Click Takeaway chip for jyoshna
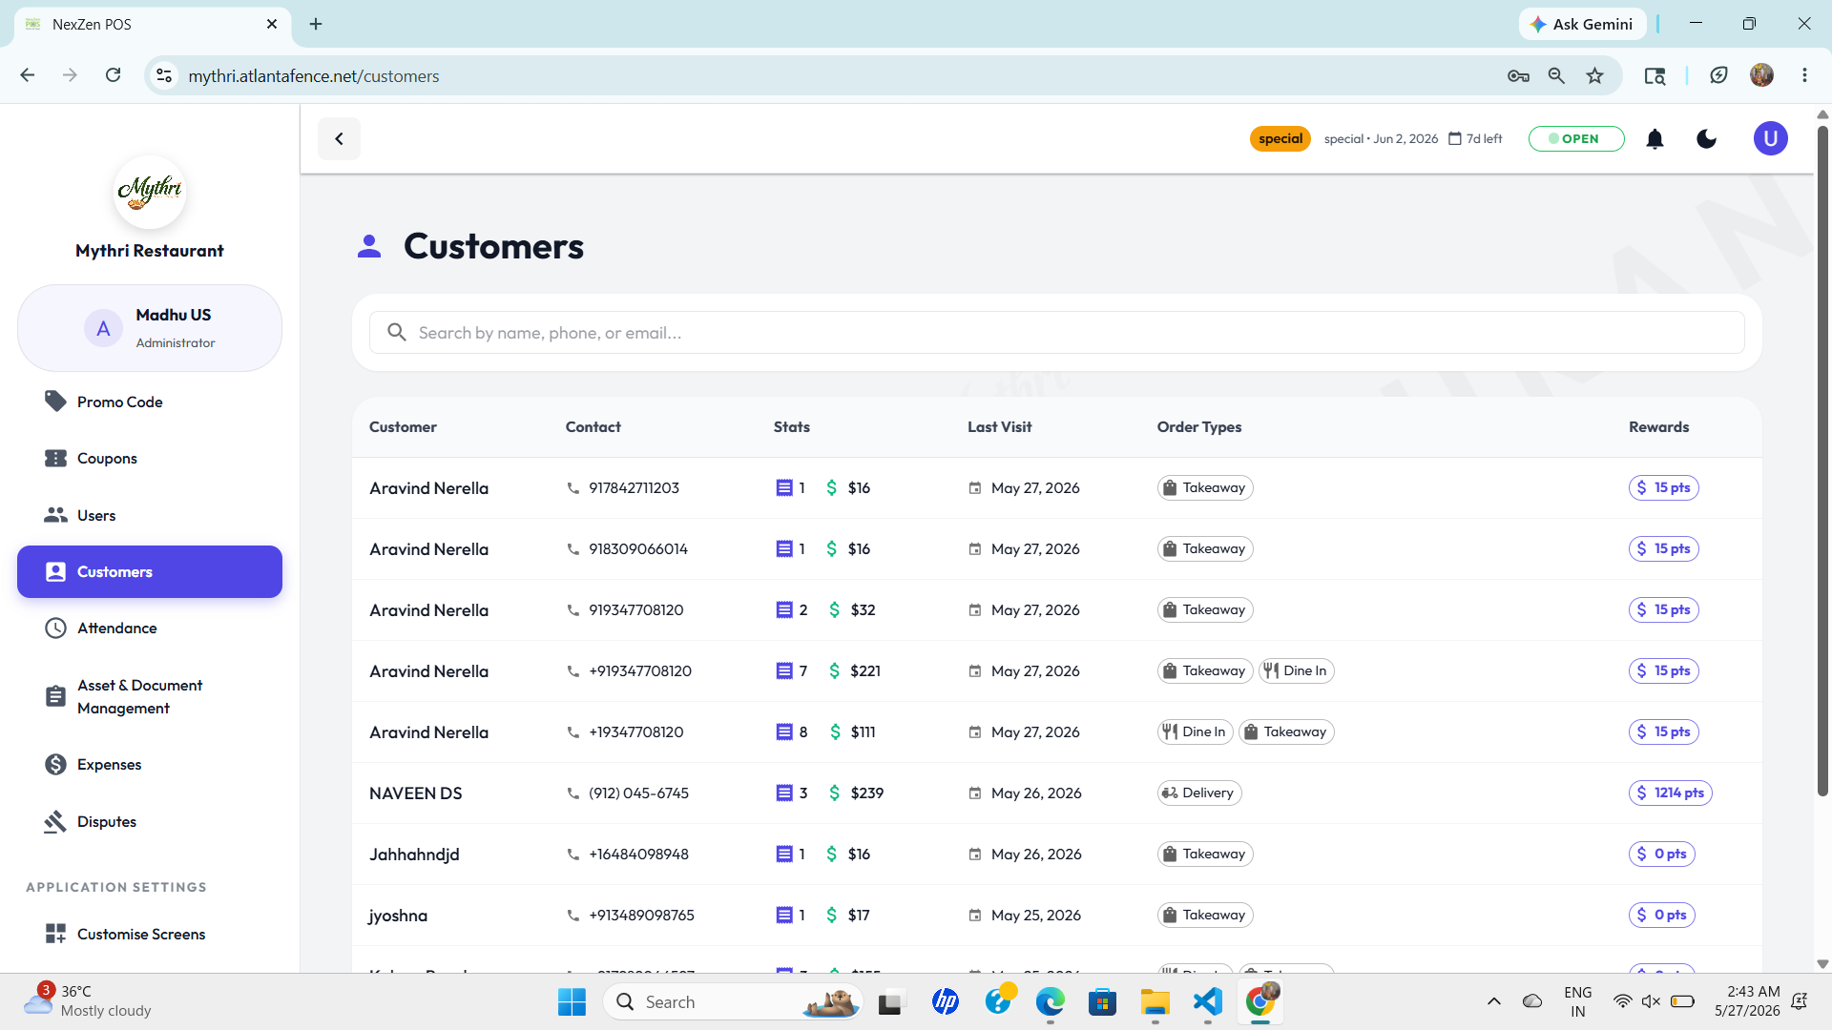Image resolution: width=1832 pixels, height=1030 pixels. (1205, 916)
